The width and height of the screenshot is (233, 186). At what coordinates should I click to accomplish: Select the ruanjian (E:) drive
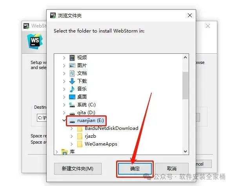tap(87, 120)
